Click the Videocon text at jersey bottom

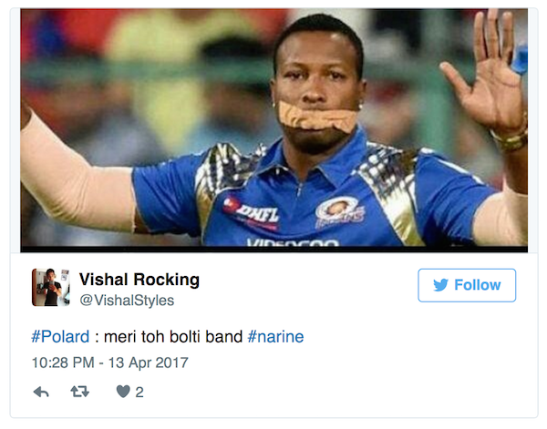point(292,243)
